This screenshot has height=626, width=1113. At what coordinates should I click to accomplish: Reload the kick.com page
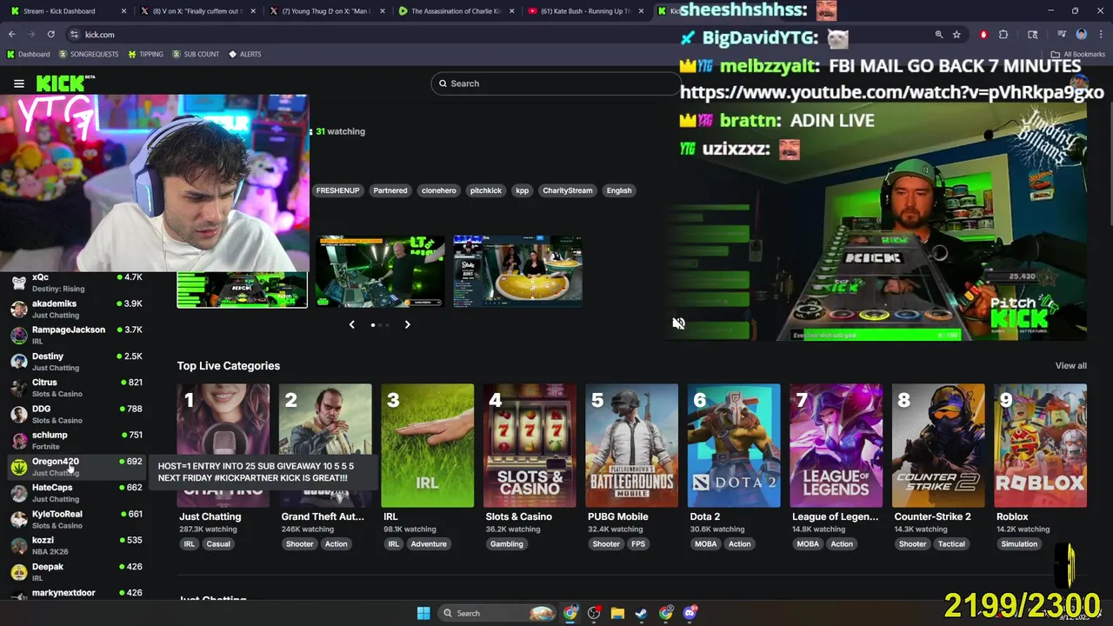[x=50, y=34]
